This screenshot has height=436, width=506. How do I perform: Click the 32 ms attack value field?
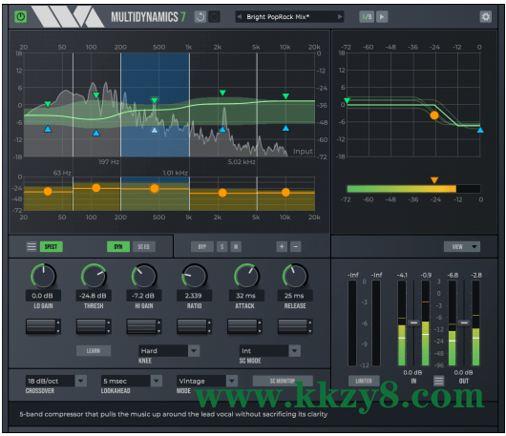pos(246,296)
